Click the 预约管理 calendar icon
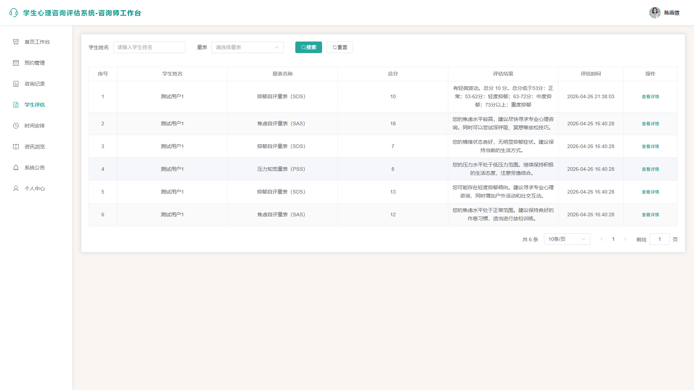Image resolution: width=694 pixels, height=390 pixels. 16,63
